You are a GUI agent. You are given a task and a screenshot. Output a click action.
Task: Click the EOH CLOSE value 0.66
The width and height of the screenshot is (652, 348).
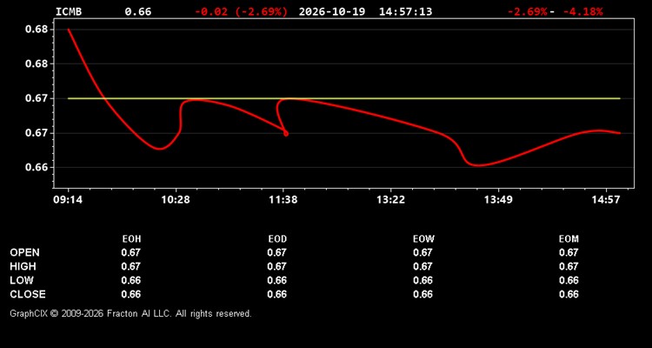pyautogui.click(x=131, y=294)
